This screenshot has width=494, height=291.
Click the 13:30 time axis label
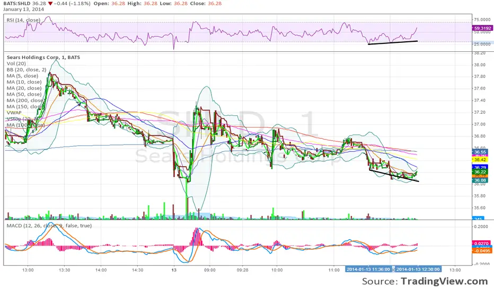pos(64,270)
